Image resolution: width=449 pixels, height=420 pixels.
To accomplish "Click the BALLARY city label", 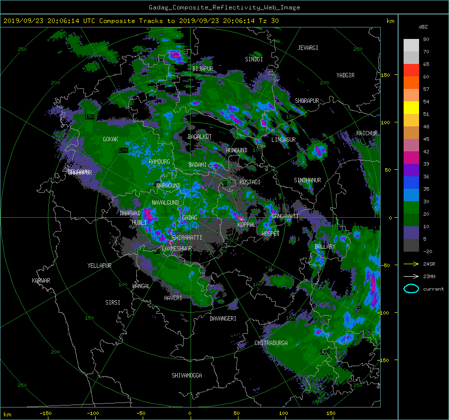I will click(325, 247).
